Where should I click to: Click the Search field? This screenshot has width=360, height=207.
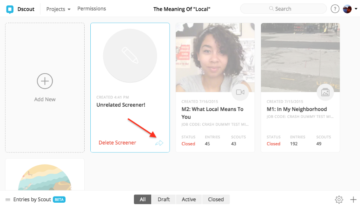pos(283,9)
